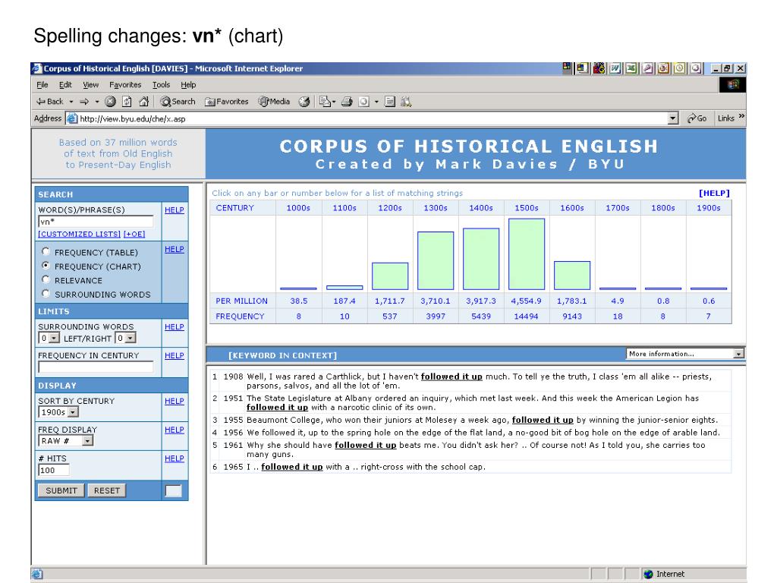Click the Windows flag throbber icon

(x=732, y=85)
